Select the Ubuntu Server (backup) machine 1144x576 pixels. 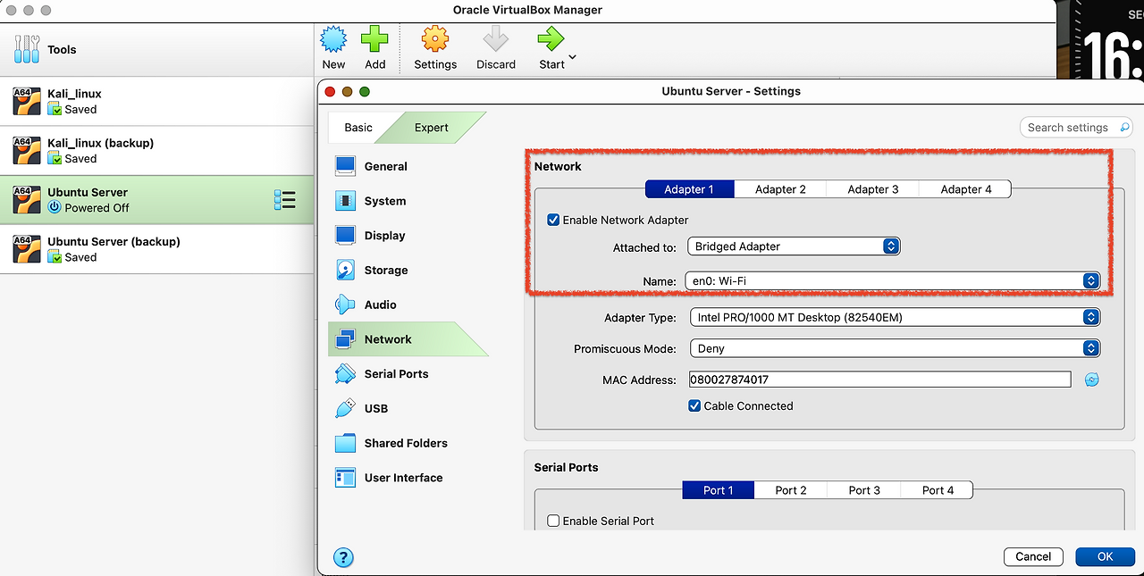156,248
